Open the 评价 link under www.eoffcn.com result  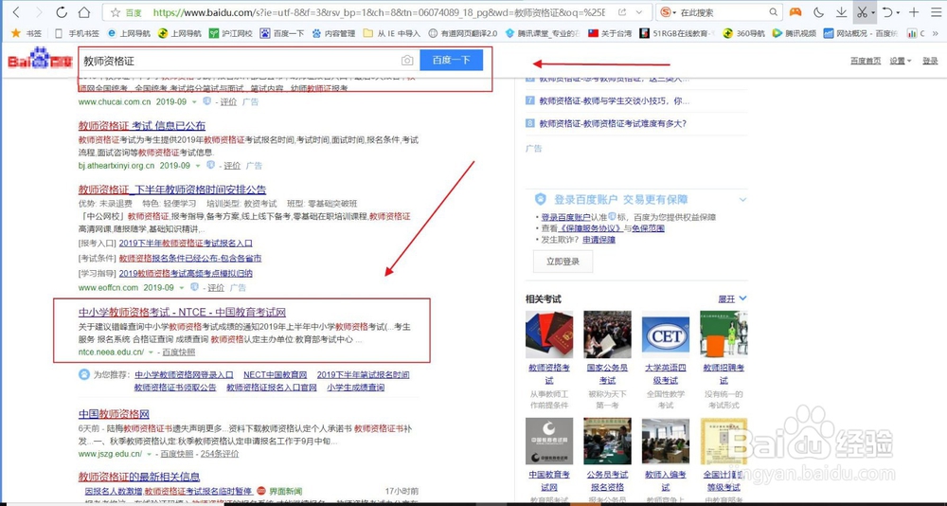click(216, 288)
